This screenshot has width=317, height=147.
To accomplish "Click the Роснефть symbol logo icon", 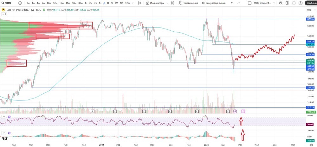I will click(3, 10).
